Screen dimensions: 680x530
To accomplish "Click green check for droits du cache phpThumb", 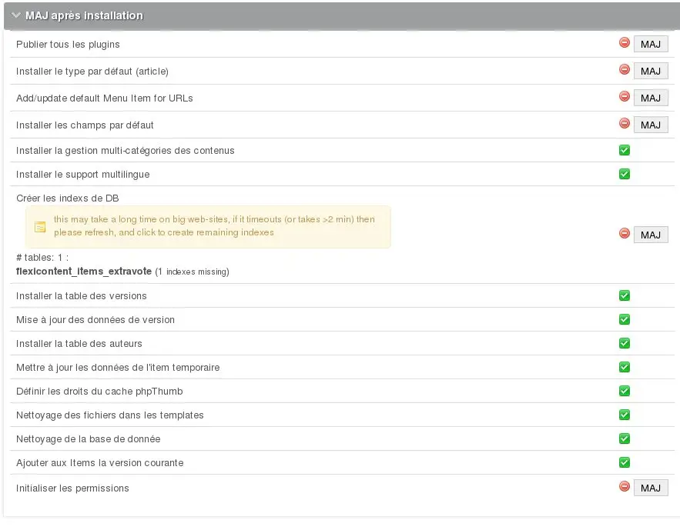I will 624,391.
